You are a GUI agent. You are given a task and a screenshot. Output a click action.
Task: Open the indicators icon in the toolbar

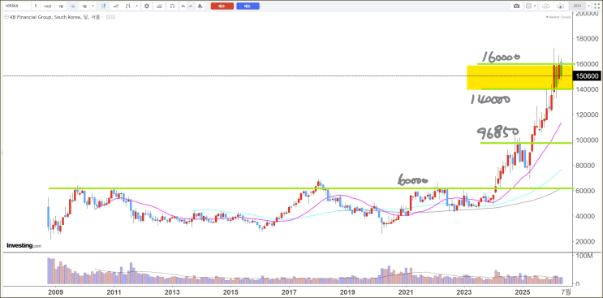(159, 6)
